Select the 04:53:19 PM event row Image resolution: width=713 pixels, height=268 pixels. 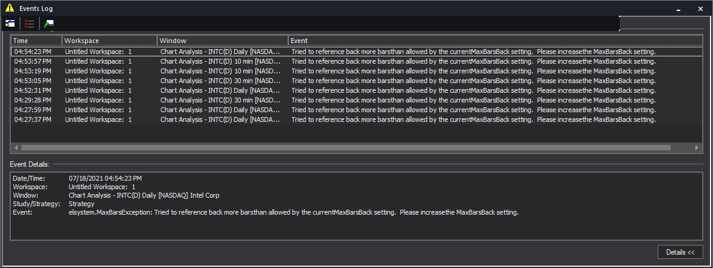(357, 71)
